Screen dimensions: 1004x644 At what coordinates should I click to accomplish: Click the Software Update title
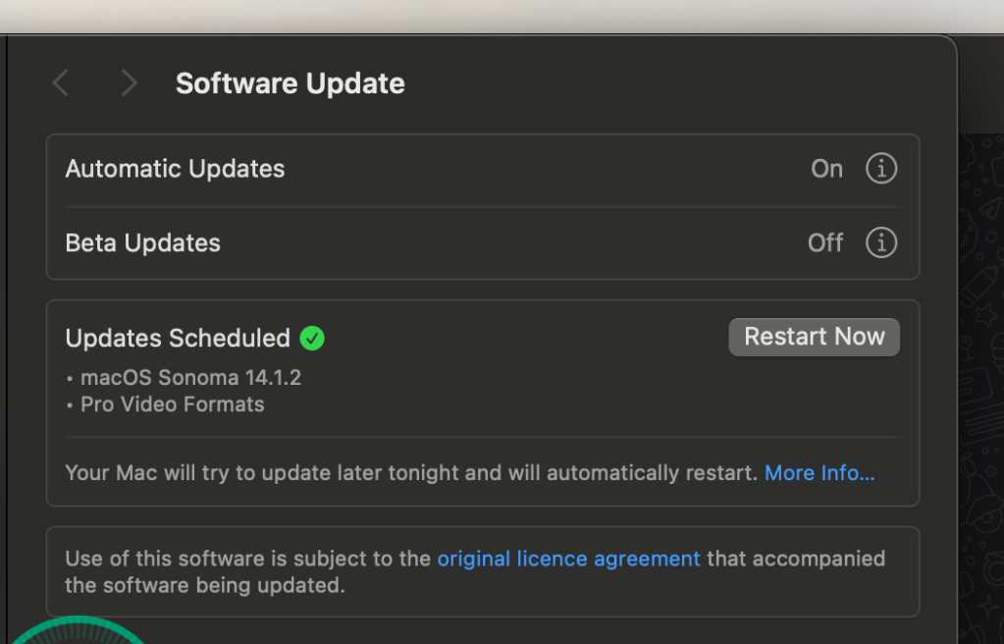point(291,83)
